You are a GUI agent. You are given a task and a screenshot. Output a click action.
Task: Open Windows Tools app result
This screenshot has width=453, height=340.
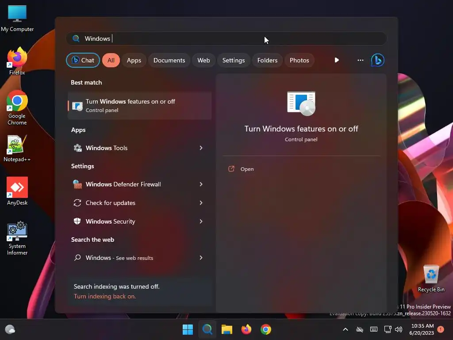click(139, 148)
